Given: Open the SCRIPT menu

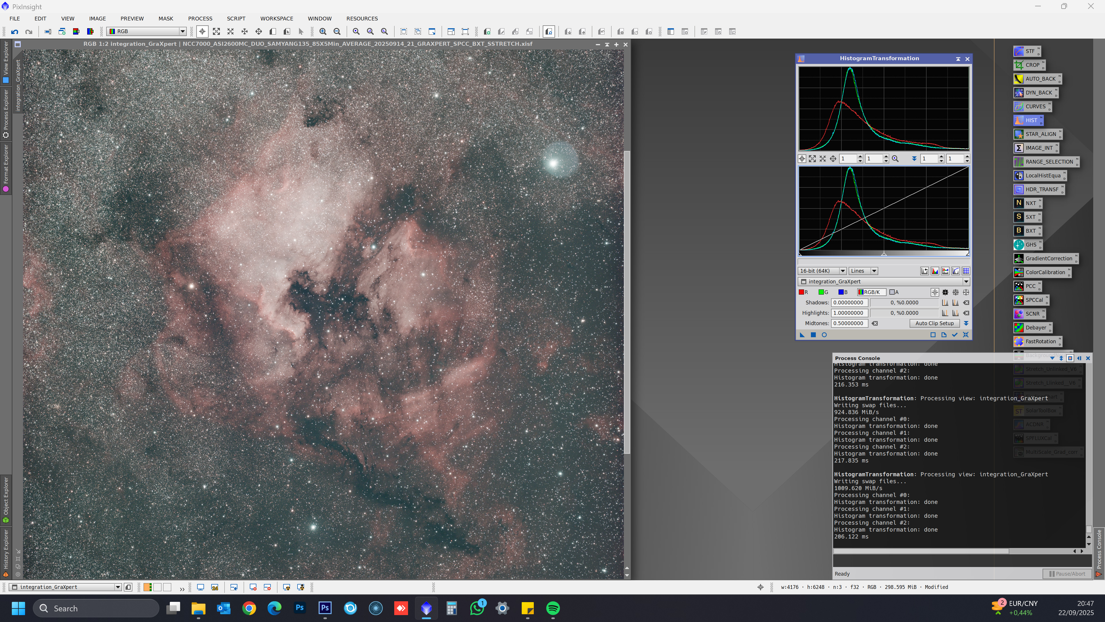Looking at the screenshot, I should point(236,18).
